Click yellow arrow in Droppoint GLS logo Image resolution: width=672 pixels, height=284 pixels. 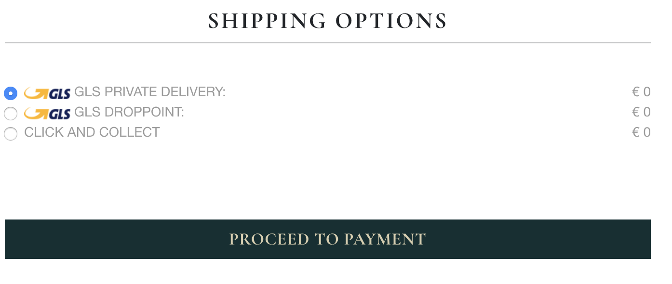[x=36, y=113]
